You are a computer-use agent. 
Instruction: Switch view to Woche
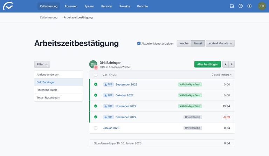click(184, 43)
